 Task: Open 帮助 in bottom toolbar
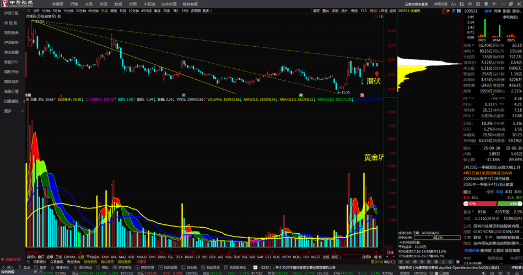coord(103,267)
